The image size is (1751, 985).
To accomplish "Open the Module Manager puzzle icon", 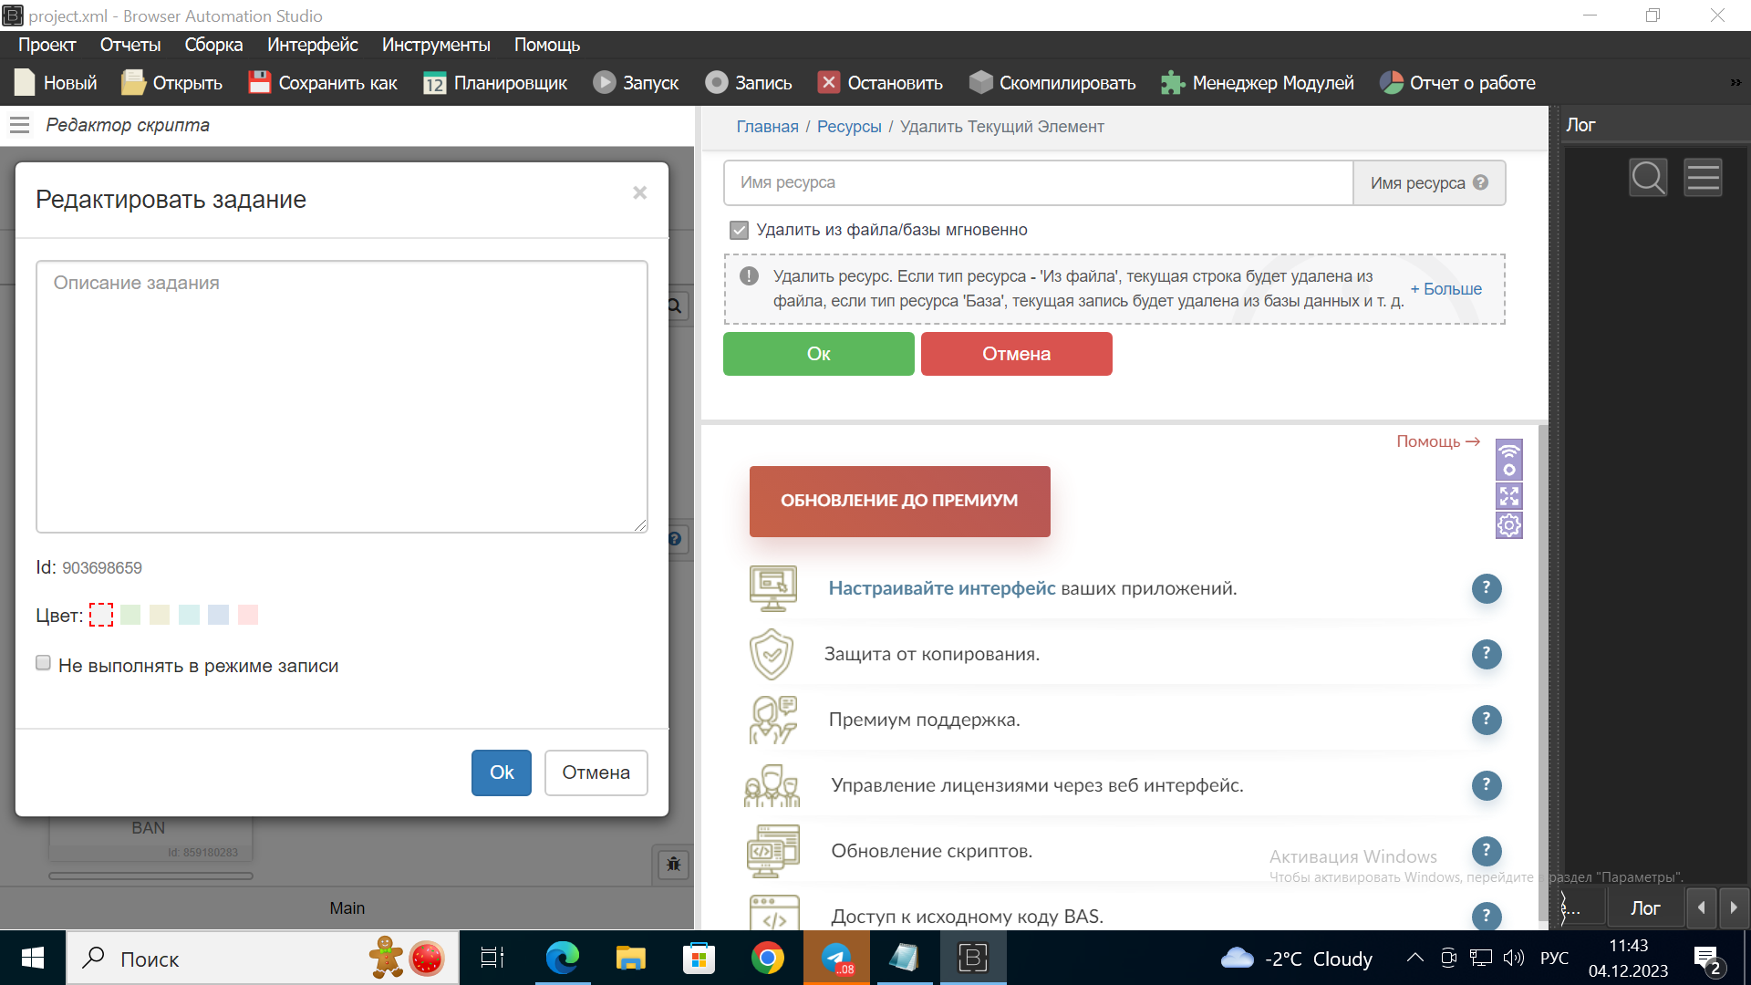I will (x=1173, y=83).
